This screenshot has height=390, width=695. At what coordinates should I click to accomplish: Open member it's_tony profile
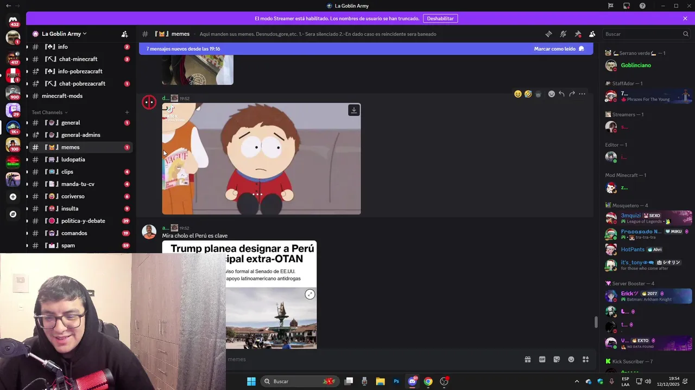pyautogui.click(x=648, y=265)
